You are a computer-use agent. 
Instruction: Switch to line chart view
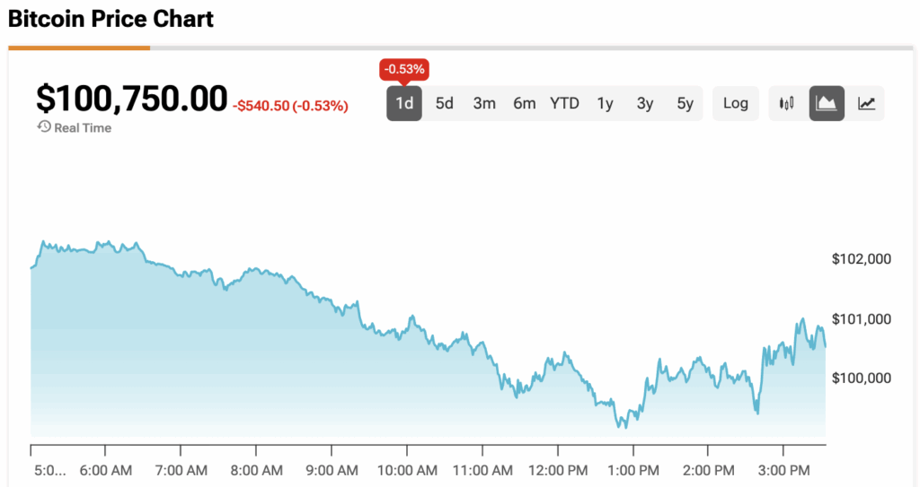pyautogui.click(x=866, y=103)
